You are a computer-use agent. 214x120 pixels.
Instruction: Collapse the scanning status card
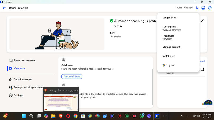[x=202, y=21]
